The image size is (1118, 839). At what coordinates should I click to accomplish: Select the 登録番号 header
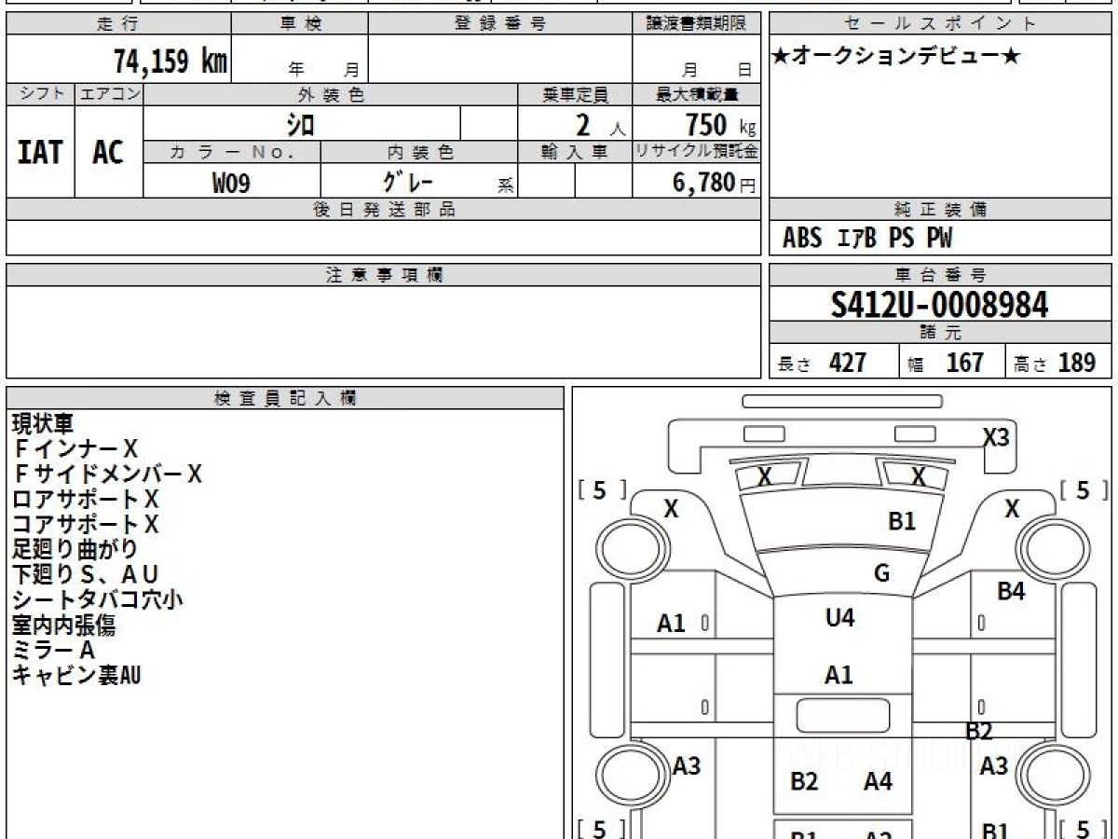click(500, 23)
